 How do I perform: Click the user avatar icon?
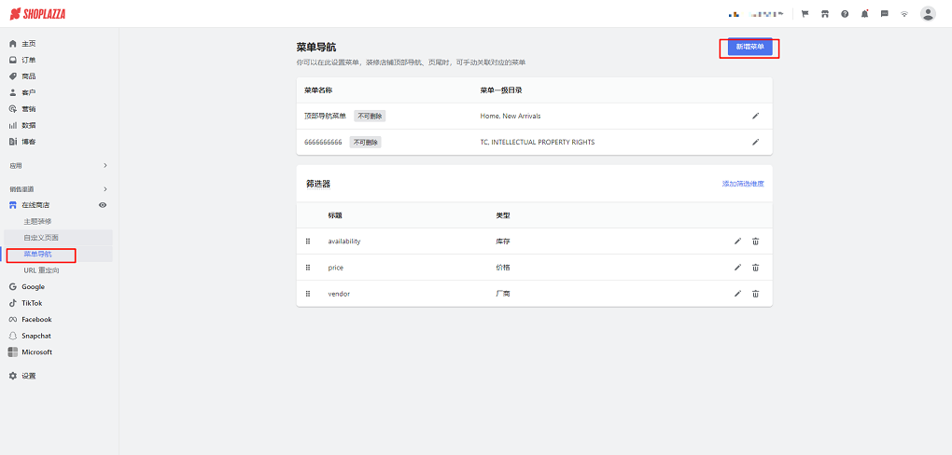[x=927, y=14]
